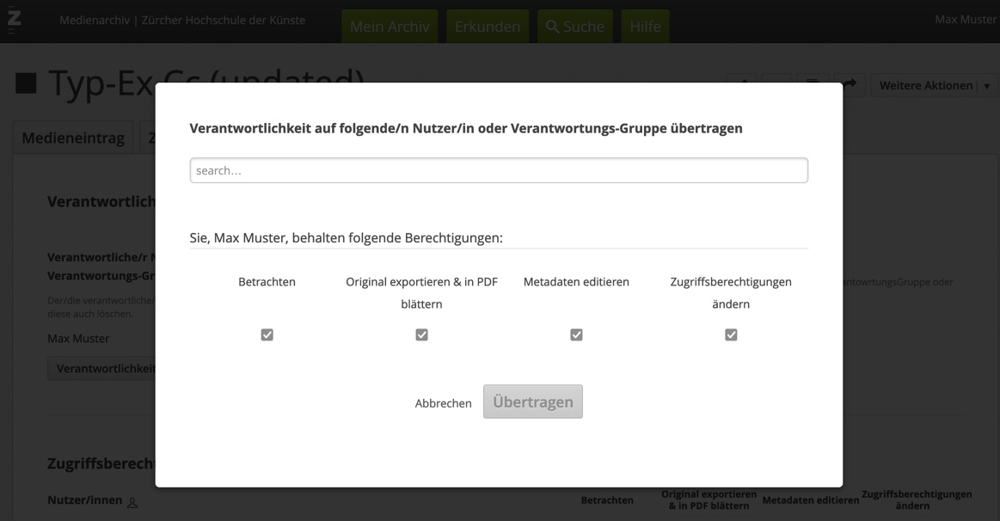Disable Zugriffsberechtigungen ändern checkbox
Viewport: 1000px width, 521px height.
pos(731,334)
